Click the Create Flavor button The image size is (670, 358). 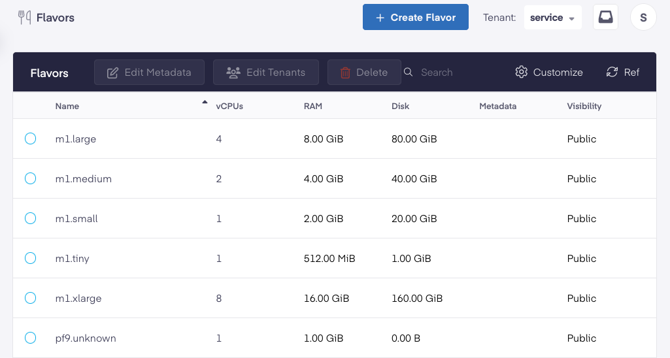pos(415,18)
